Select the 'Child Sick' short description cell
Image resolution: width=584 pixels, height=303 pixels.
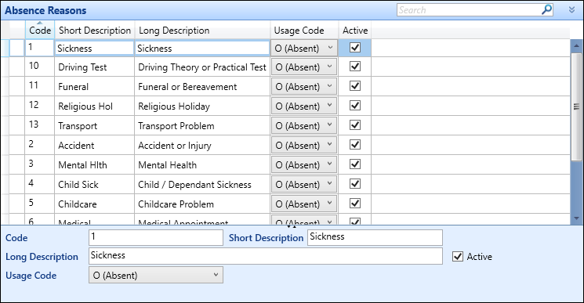[x=94, y=185]
